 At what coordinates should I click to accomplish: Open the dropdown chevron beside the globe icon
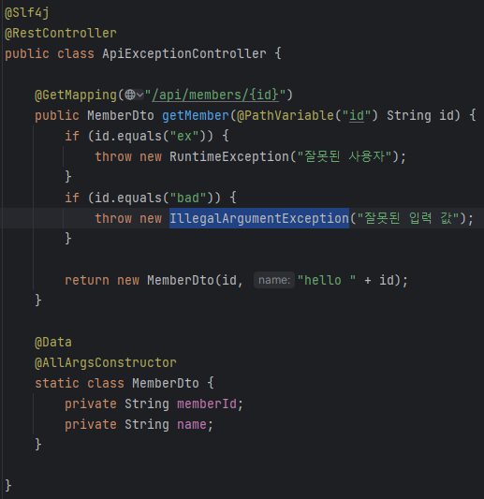(x=139, y=95)
